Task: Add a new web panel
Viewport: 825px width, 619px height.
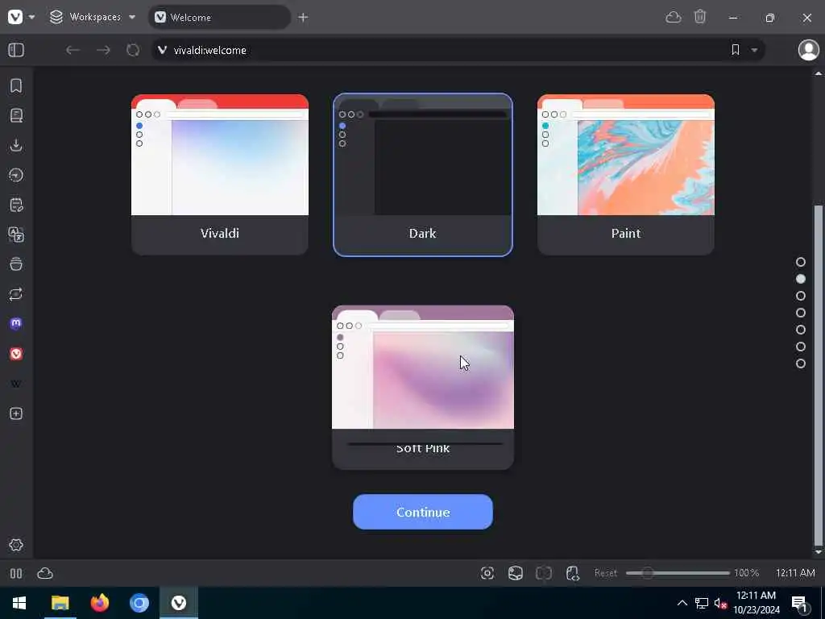Action: click(x=16, y=413)
